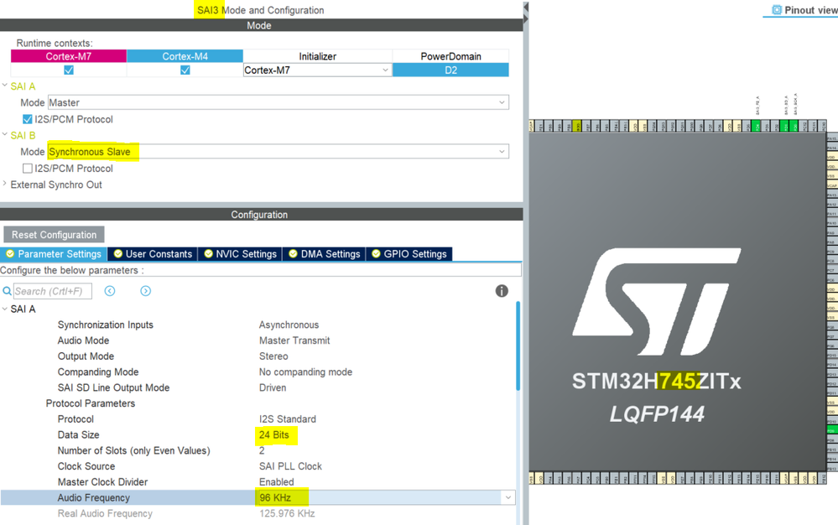The height and width of the screenshot is (525, 838).
Task: Go to previous search result arrow
Action: (110, 291)
